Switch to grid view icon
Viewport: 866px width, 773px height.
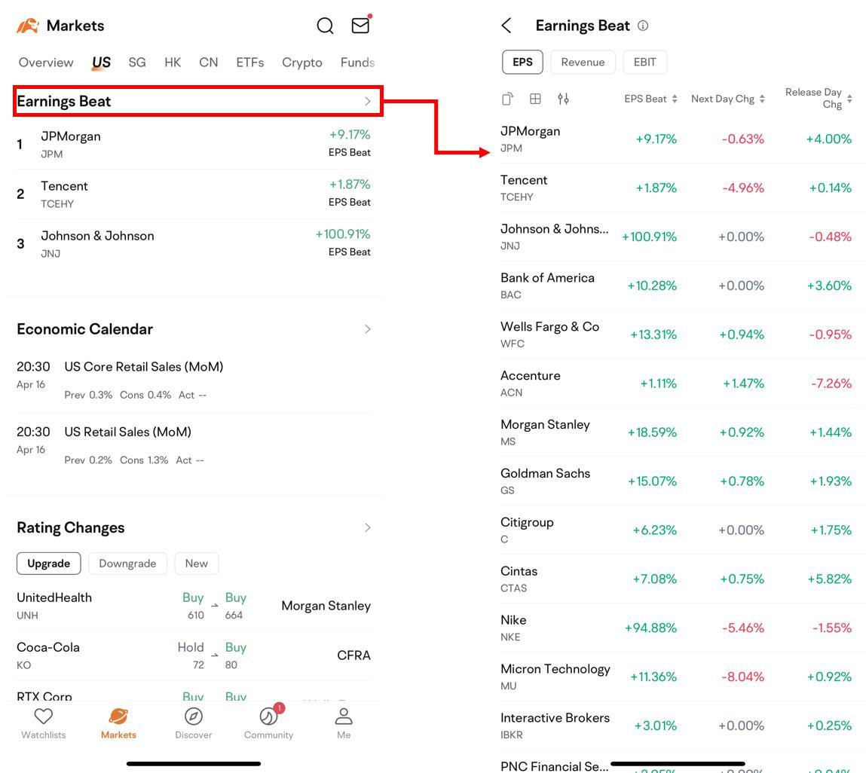[x=535, y=99]
